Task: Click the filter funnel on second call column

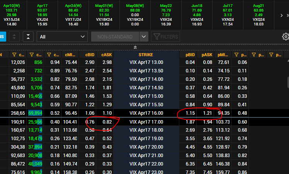Action: pyautogui.click(x=32, y=55)
